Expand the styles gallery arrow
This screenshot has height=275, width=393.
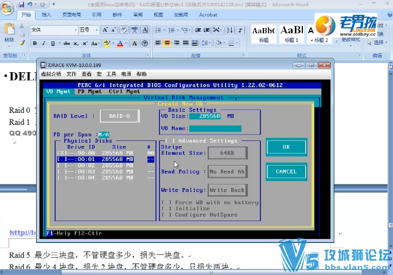click(x=337, y=42)
